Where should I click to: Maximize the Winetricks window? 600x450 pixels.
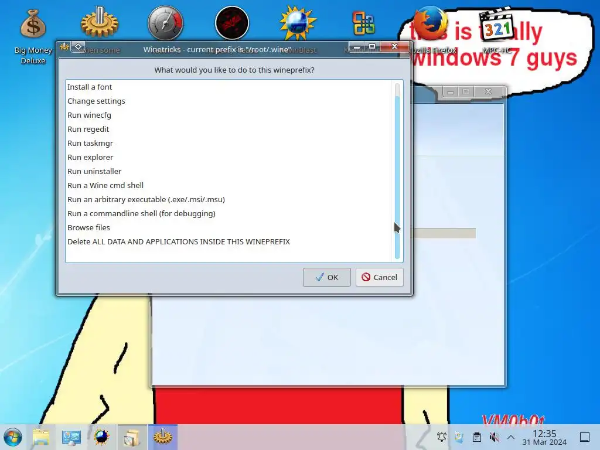pyautogui.click(x=371, y=46)
